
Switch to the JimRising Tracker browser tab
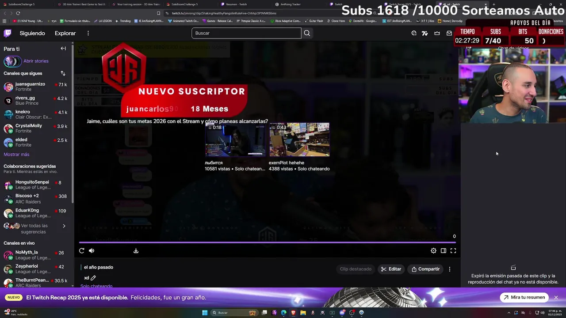[x=291, y=4]
